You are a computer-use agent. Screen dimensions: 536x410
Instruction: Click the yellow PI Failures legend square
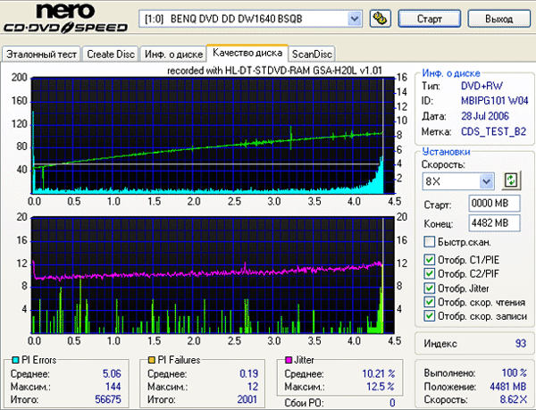click(x=153, y=360)
